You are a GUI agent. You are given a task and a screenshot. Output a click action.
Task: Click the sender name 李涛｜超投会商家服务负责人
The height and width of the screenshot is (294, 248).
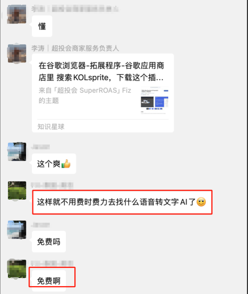coord(75,48)
